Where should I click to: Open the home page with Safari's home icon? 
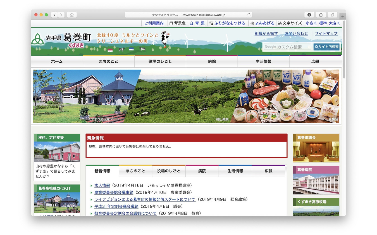pos(72,14)
